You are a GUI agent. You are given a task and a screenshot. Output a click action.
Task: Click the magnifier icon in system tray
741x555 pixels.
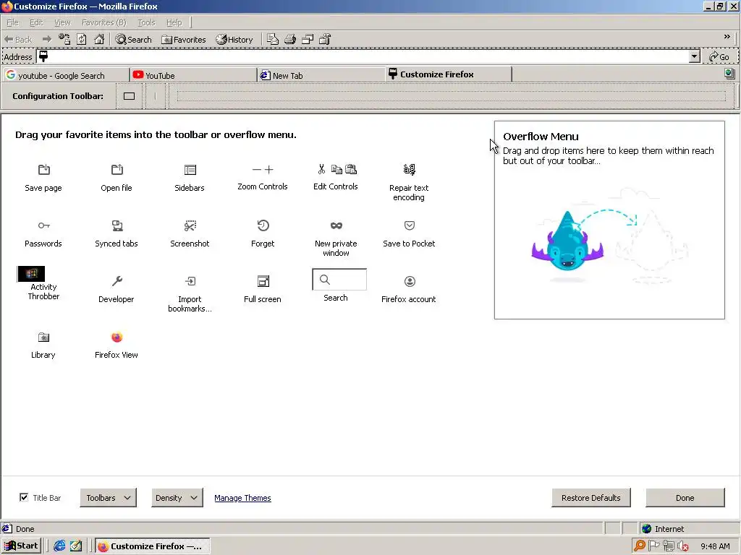coord(640,546)
